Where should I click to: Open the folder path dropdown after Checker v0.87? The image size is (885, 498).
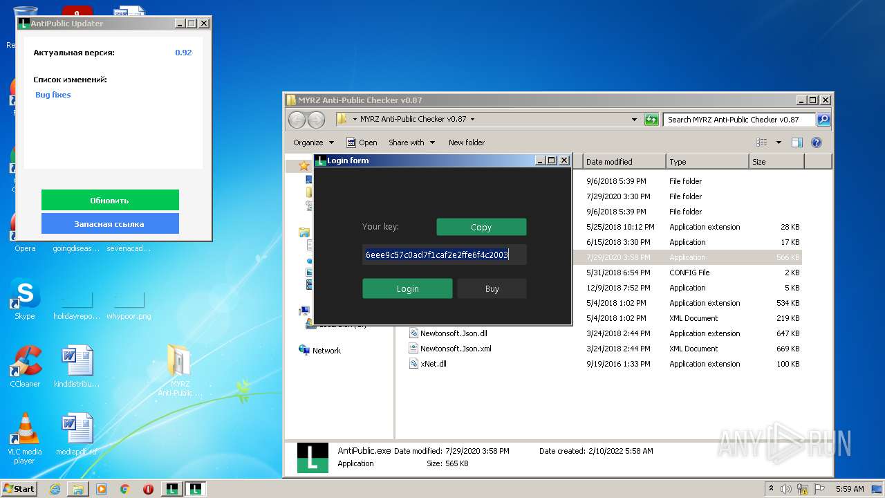pyautogui.click(x=472, y=120)
